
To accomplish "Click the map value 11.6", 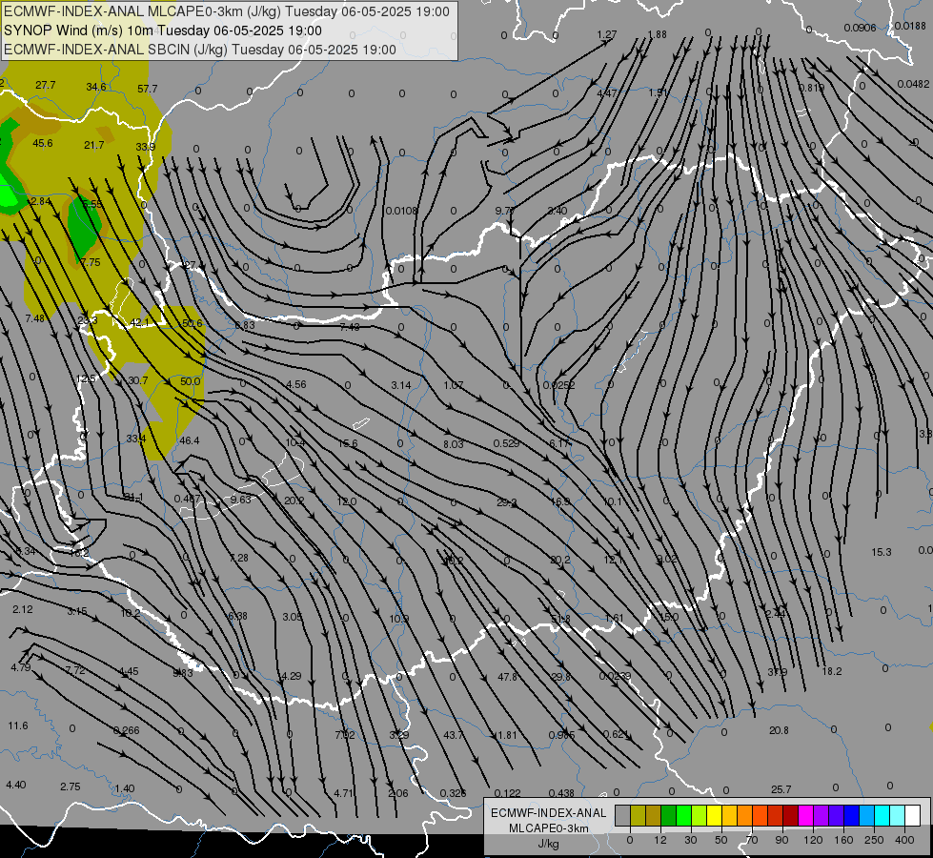I will point(18,725).
